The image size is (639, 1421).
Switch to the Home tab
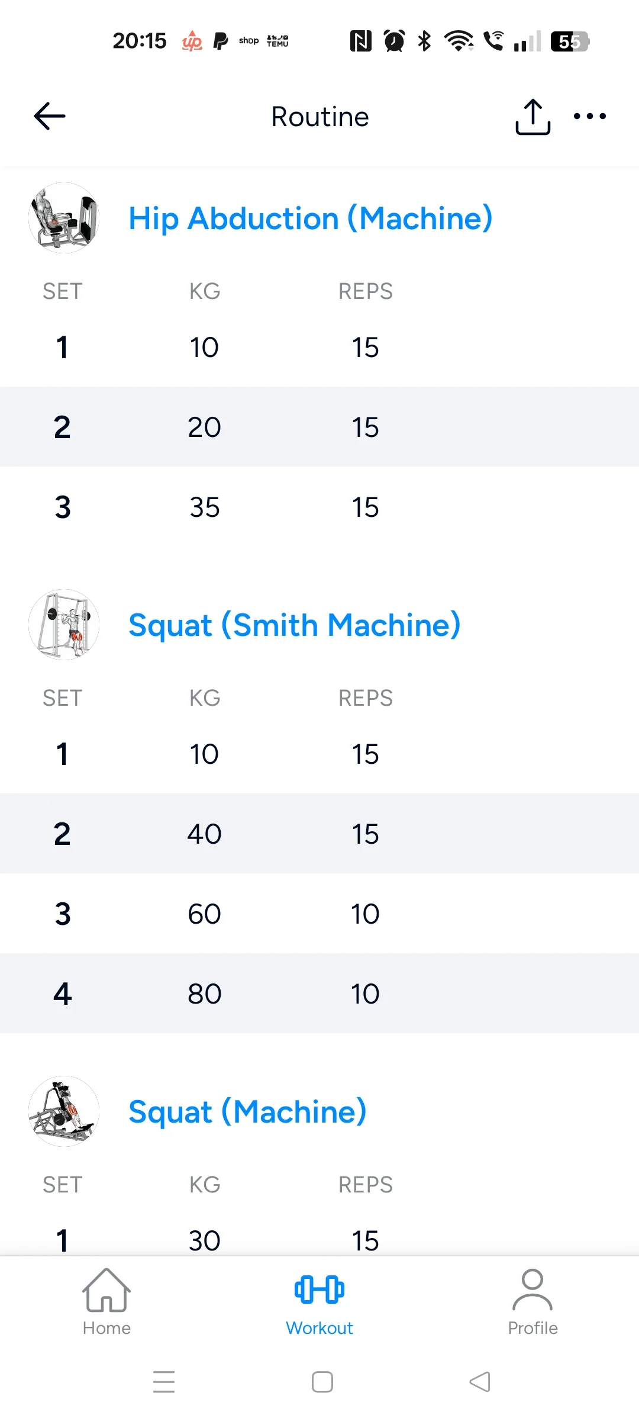[x=106, y=1302]
